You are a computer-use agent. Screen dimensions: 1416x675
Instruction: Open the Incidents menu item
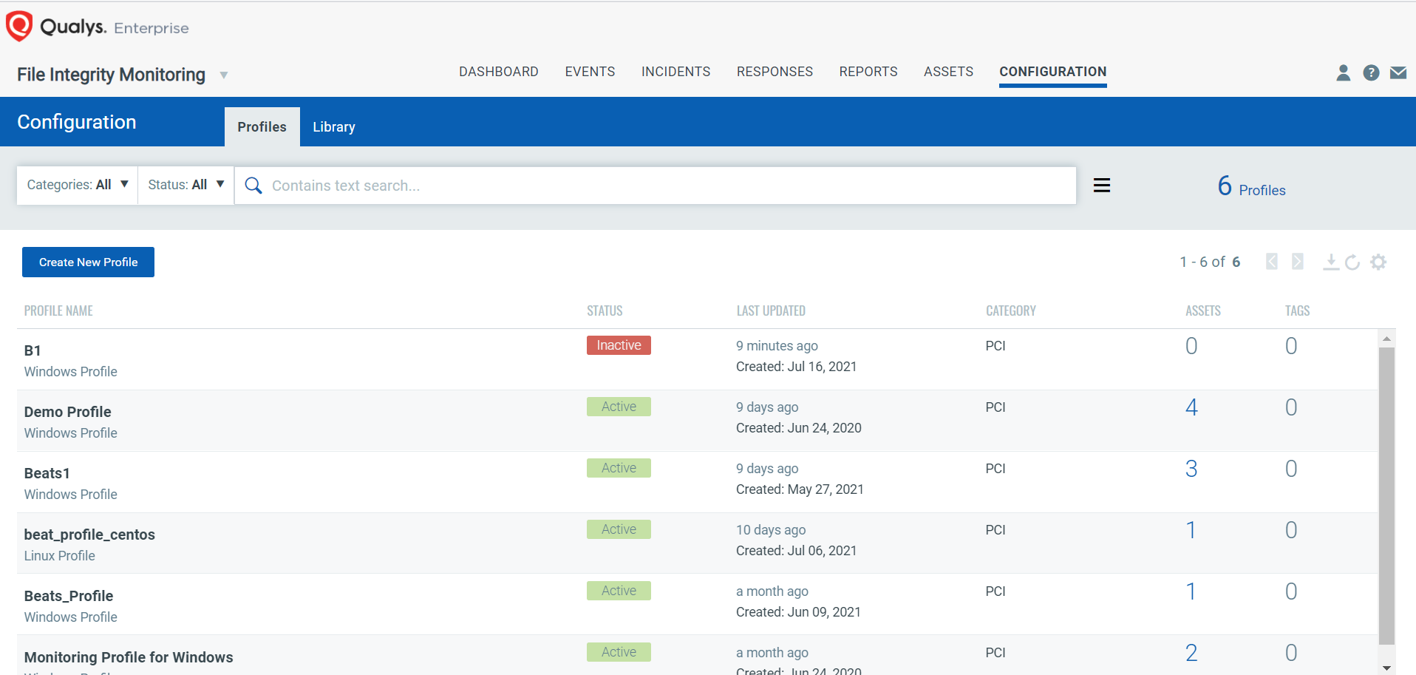click(675, 72)
